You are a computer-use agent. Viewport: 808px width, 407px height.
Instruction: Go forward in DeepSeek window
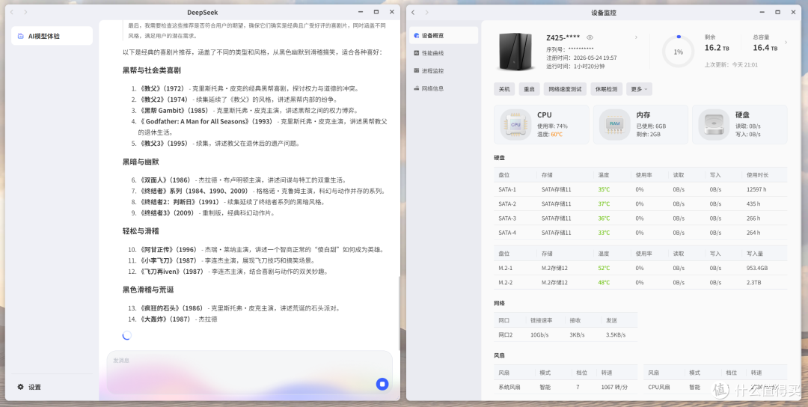(x=25, y=12)
